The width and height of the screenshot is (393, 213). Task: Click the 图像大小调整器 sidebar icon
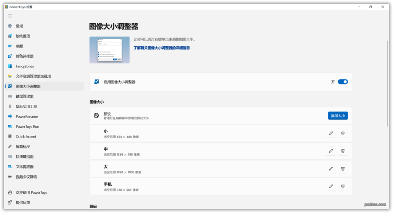tap(10, 86)
